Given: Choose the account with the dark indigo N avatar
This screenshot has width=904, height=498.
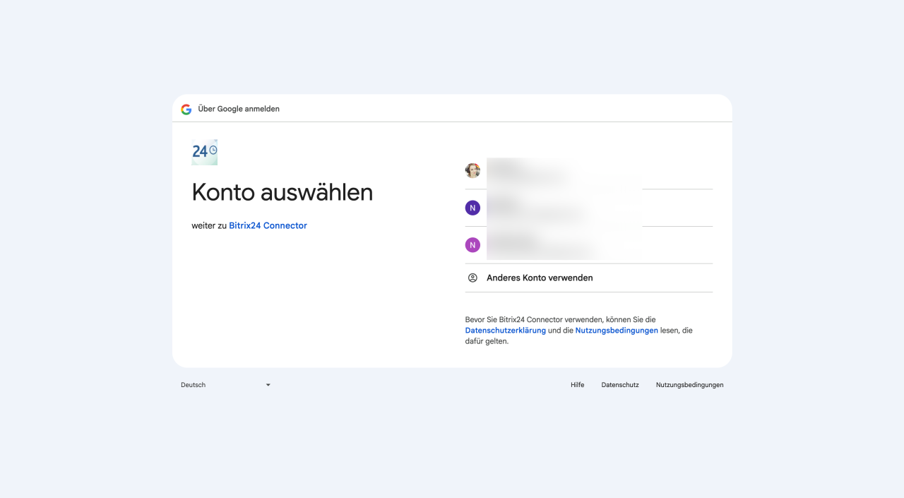Looking at the screenshot, I should 588,208.
